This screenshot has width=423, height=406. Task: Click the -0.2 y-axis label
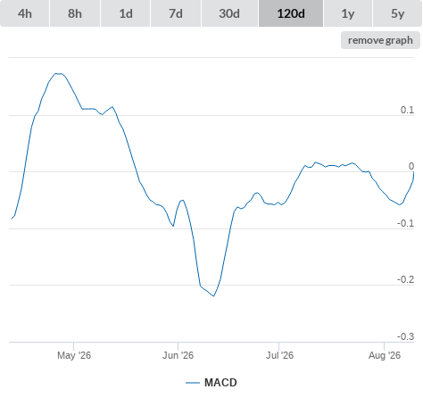[405, 279]
